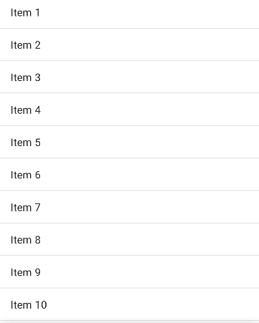Click the "Item 1" text label
259x323 pixels.
25,13
